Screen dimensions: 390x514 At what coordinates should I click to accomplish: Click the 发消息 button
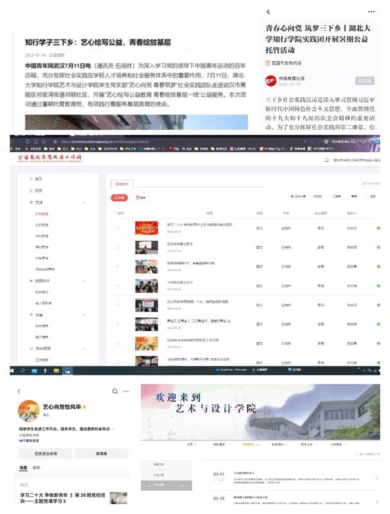pos(101,454)
